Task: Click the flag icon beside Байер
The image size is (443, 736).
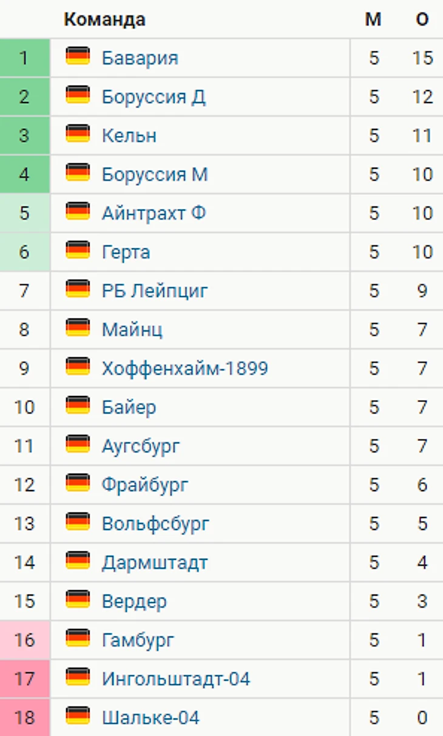Action: [78, 406]
